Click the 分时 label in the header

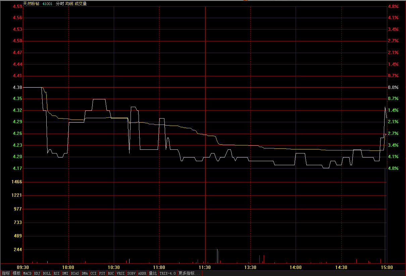point(60,4)
